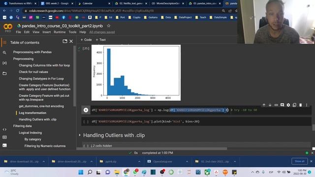
Task: Switch to the Calendar browser tab
Action: point(94,3)
